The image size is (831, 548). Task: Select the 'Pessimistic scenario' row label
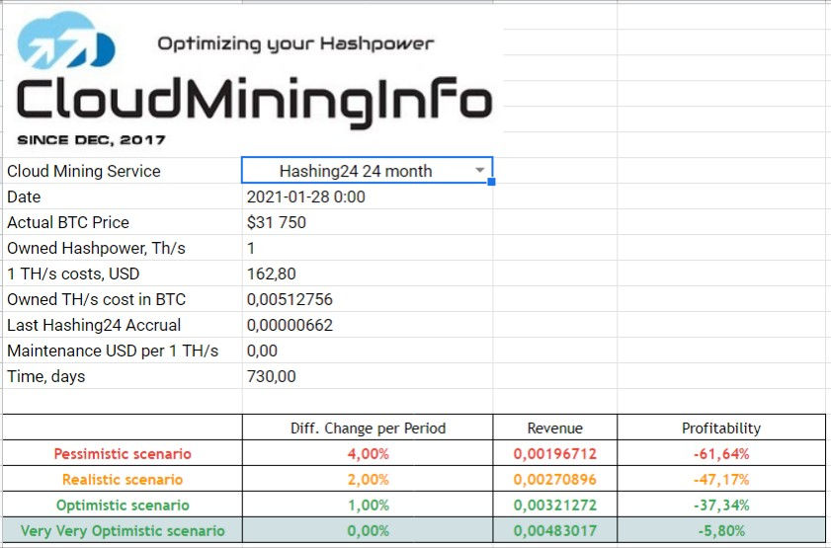point(123,454)
